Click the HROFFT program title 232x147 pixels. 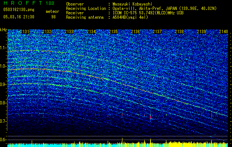(23, 3)
